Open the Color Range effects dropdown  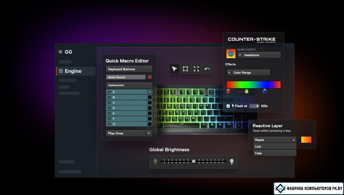[248, 73]
